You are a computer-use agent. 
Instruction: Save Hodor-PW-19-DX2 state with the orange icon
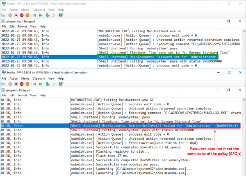coord(27,84)
